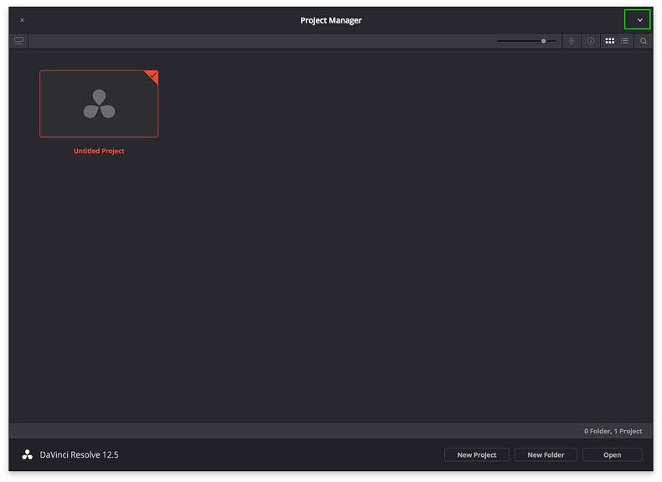Click the 'DaVinci Resolve 12.5' text
The height and width of the screenshot is (482, 662).
[x=79, y=455]
